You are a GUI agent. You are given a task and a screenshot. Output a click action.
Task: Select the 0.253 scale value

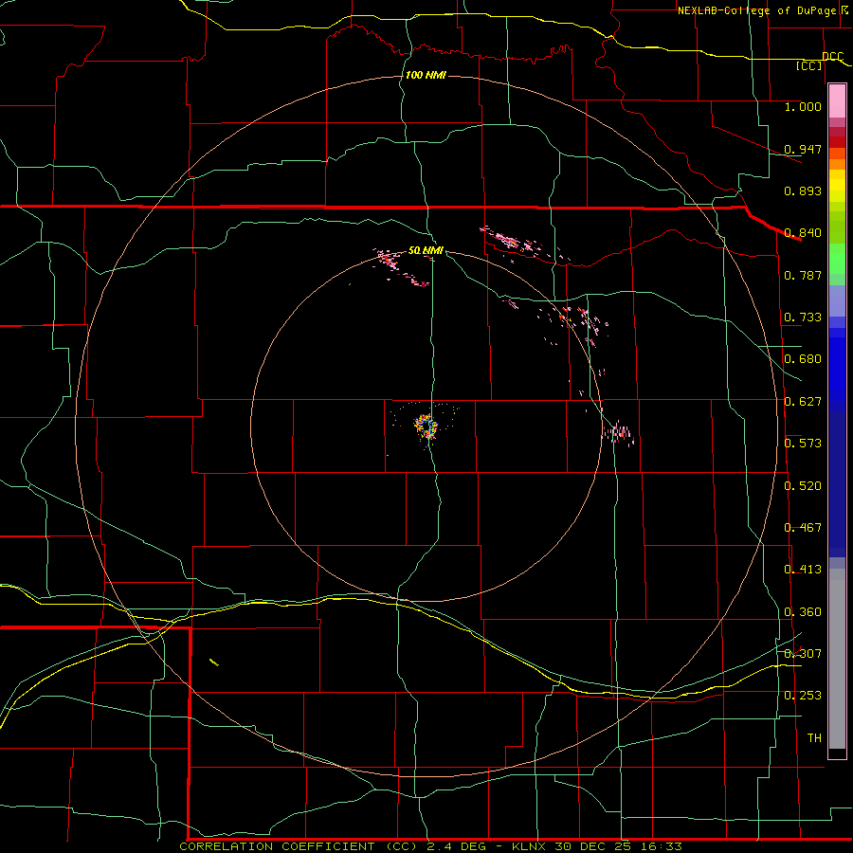coord(803,696)
